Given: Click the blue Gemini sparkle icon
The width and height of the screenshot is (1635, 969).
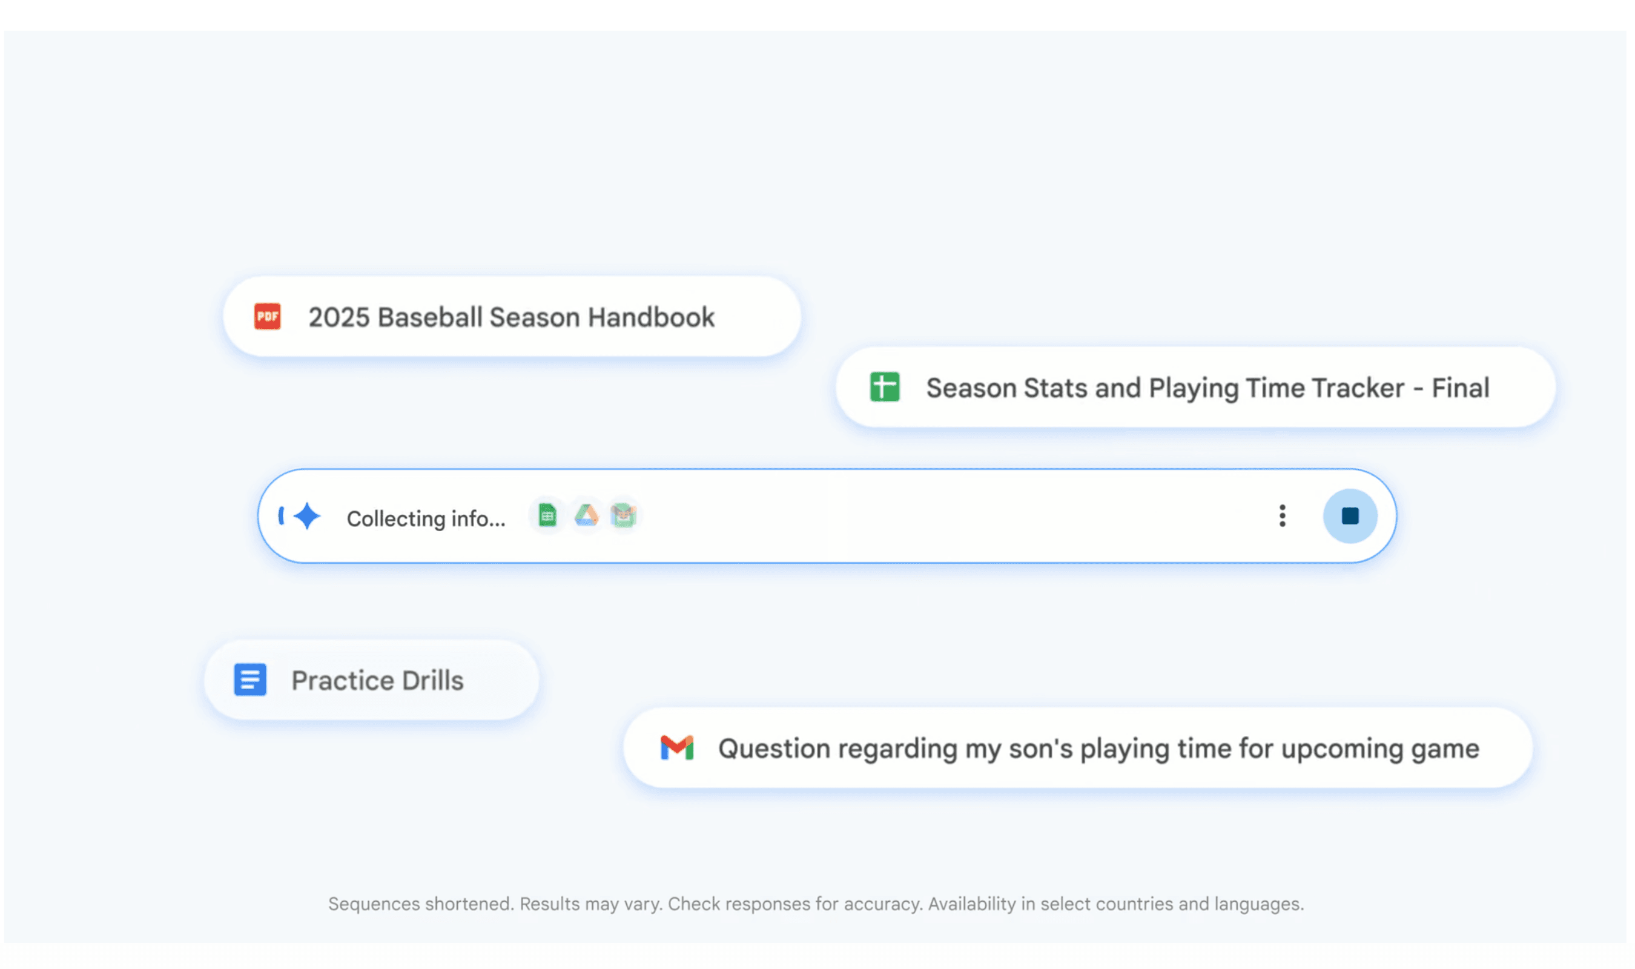Looking at the screenshot, I should click(308, 517).
